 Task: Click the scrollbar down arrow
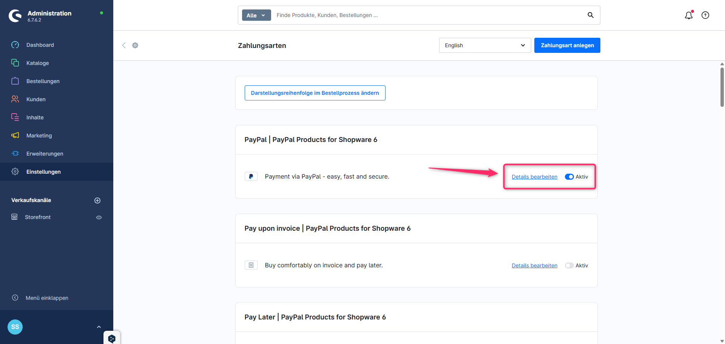pos(722,341)
